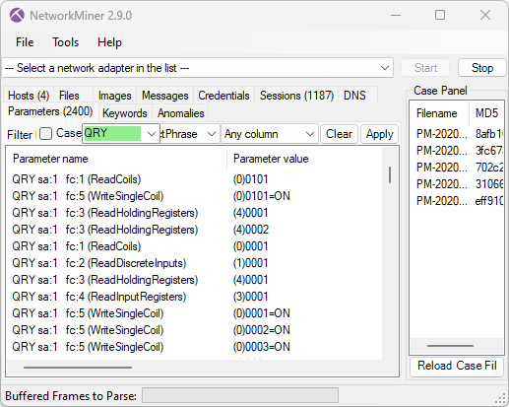This screenshot has width=509, height=407.
Task: Click the Reload Case Files button
Action: (x=457, y=366)
